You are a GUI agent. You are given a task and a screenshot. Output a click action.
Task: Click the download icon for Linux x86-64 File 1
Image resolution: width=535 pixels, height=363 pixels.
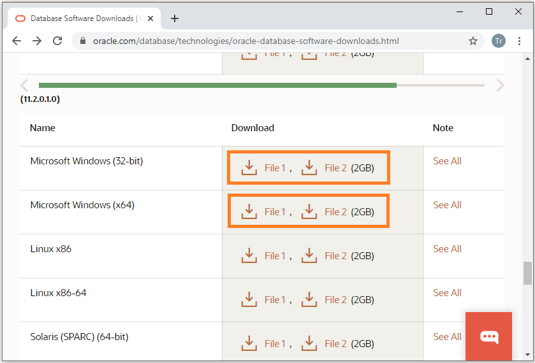click(x=249, y=299)
